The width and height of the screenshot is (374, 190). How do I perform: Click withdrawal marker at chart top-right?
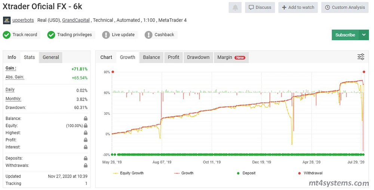tap(364, 72)
